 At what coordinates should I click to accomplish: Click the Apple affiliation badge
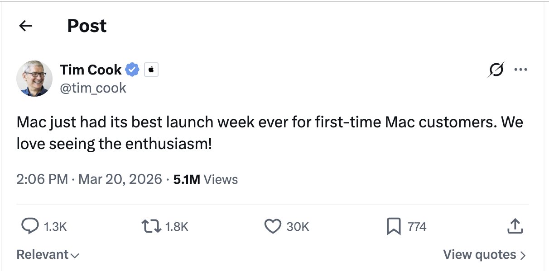[151, 69]
